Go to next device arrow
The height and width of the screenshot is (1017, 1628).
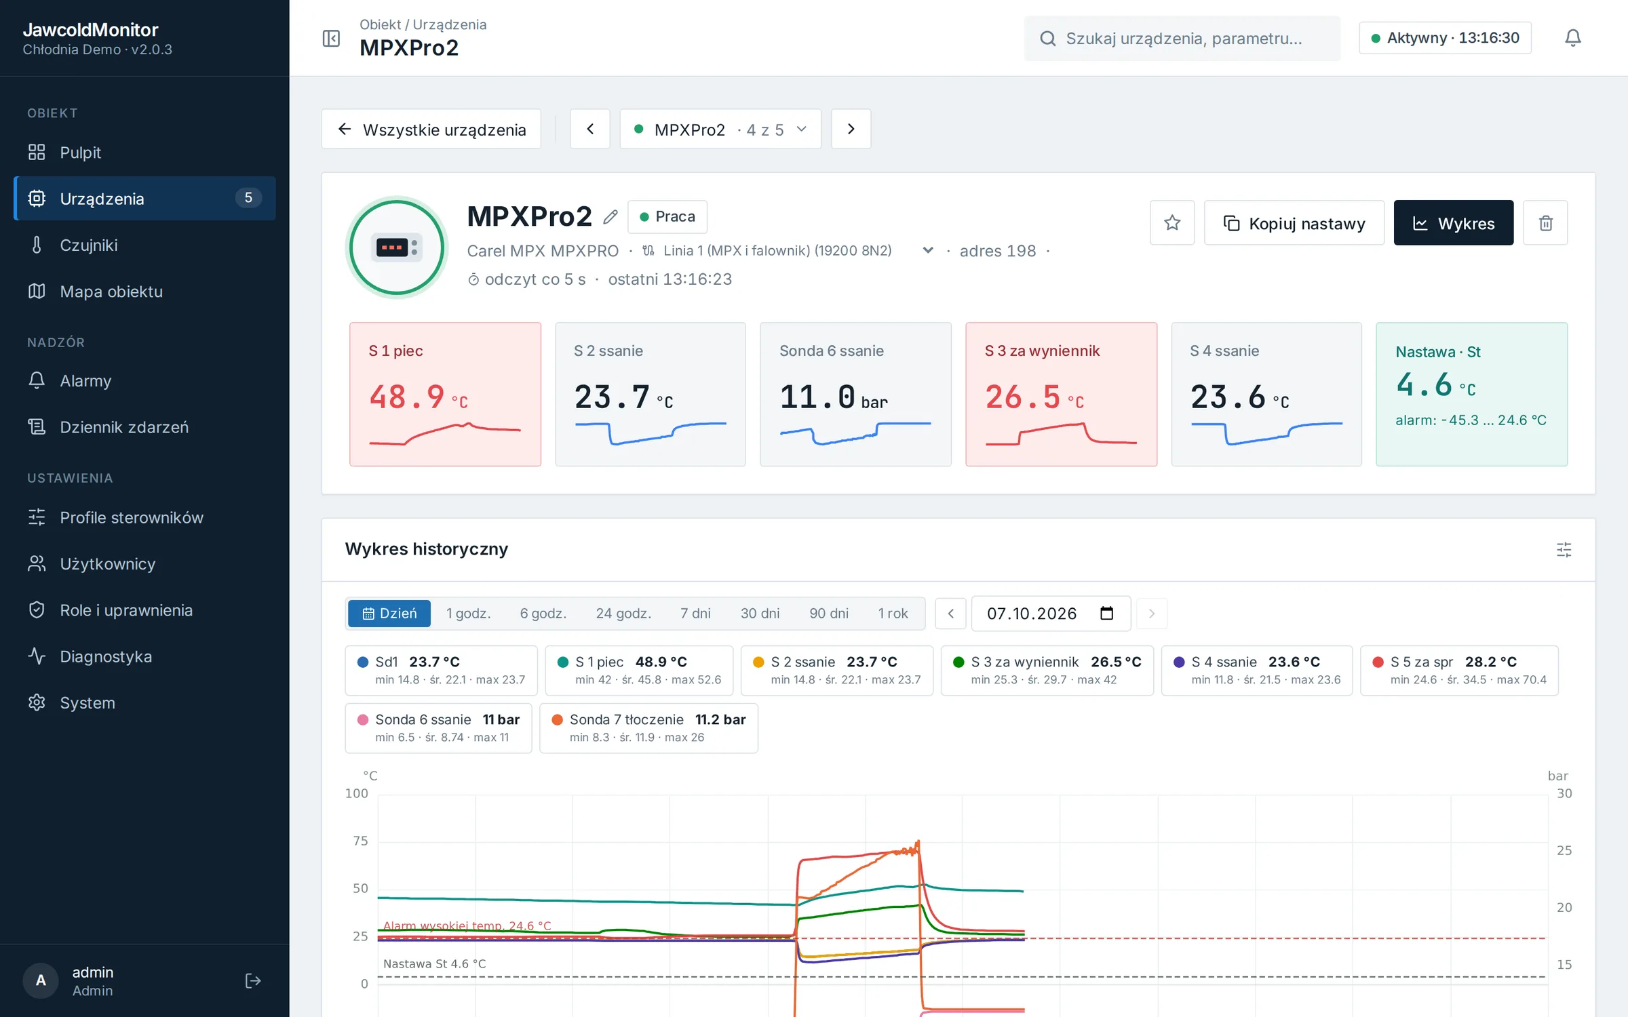click(851, 129)
